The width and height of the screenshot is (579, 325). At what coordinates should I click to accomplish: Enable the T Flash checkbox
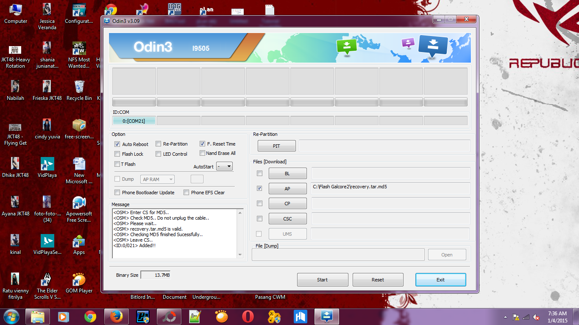(x=117, y=164)
